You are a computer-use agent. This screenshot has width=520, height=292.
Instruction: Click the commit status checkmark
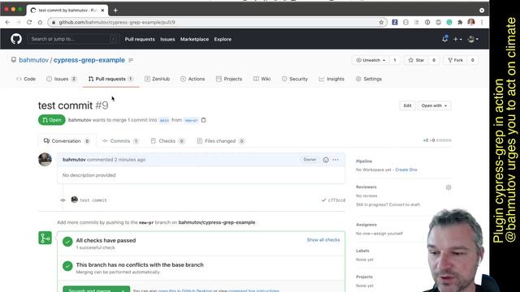[x=323, y=200]
